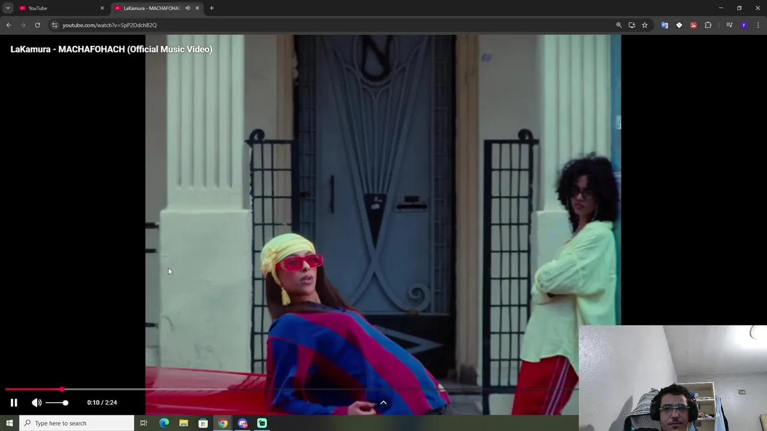Open the teal app icon on the taskbar
The image size is (767, 431).
tap(262, 423)
